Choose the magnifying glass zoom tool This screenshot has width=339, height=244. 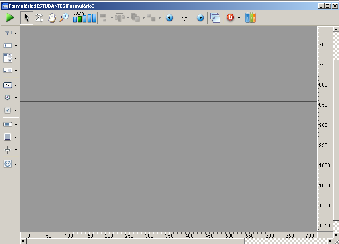pos(64,18)
